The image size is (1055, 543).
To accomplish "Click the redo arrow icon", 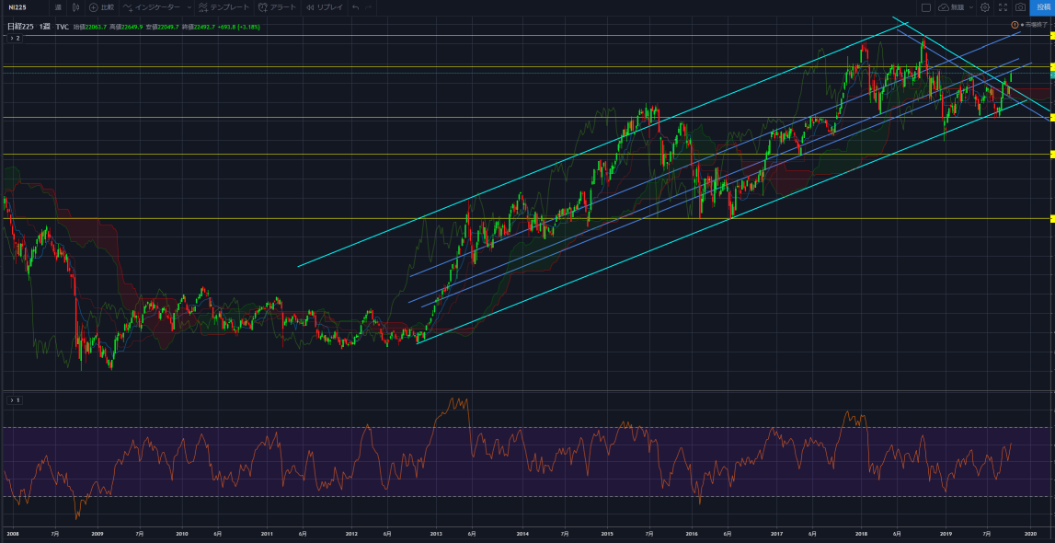I will [368, 7].
